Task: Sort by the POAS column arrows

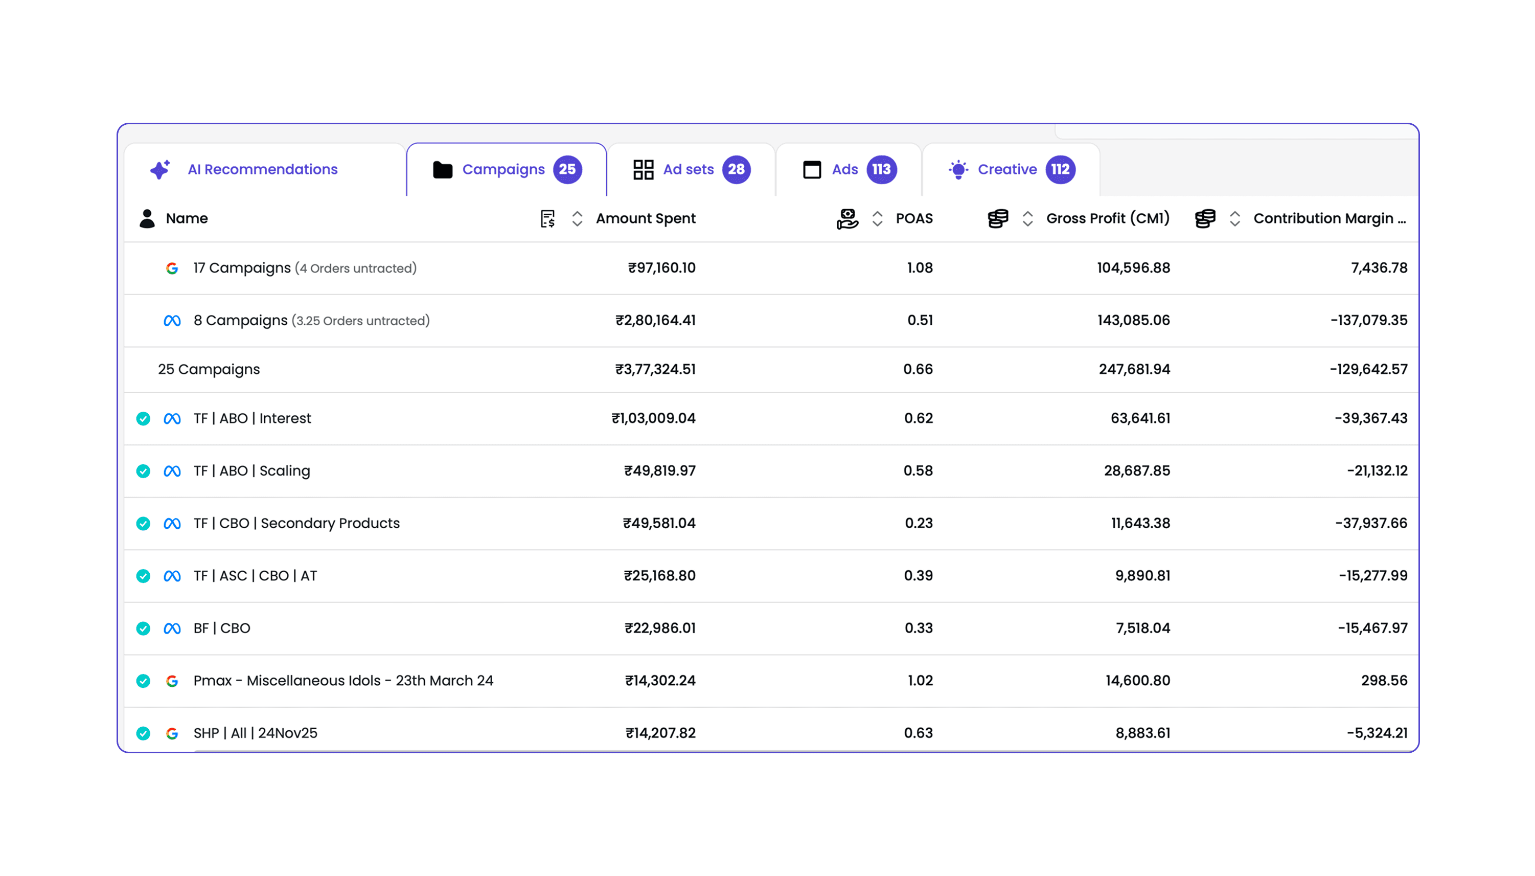Action: pos(877,218)
